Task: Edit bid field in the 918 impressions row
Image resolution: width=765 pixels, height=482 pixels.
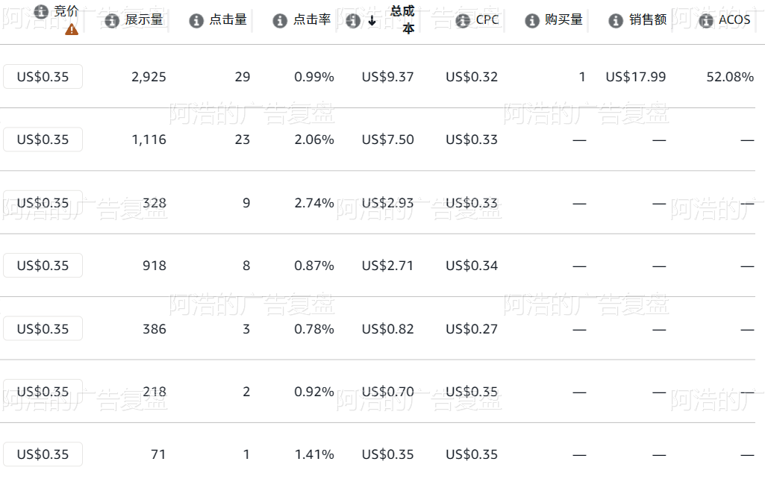Action: [43, 266]
